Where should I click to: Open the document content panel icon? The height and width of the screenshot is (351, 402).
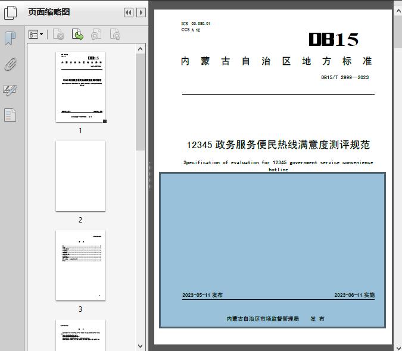point(10,115)
